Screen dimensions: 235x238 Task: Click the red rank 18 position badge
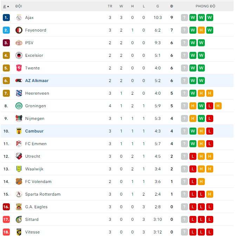tap(6, 232)
